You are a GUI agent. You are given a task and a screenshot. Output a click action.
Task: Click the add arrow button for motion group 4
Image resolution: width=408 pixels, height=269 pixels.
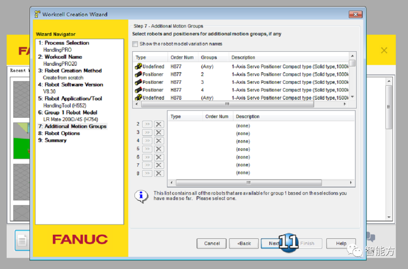click(147, 141)
